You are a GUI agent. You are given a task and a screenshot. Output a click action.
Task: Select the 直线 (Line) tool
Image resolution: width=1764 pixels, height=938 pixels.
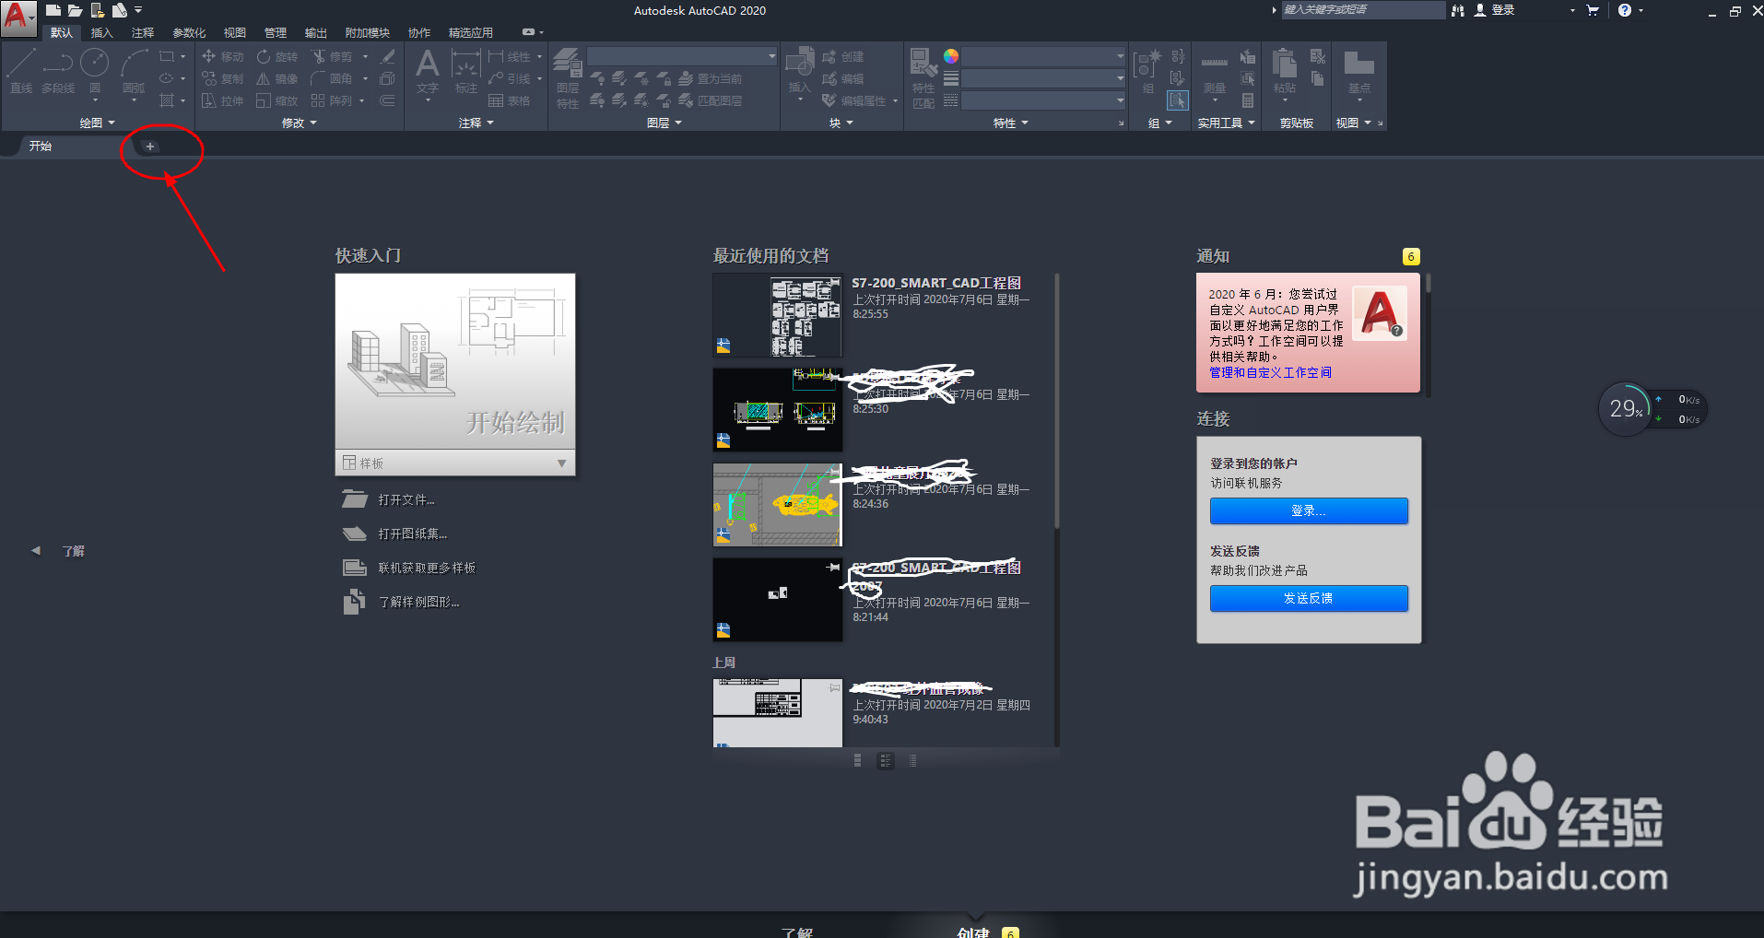pos(21,71)
